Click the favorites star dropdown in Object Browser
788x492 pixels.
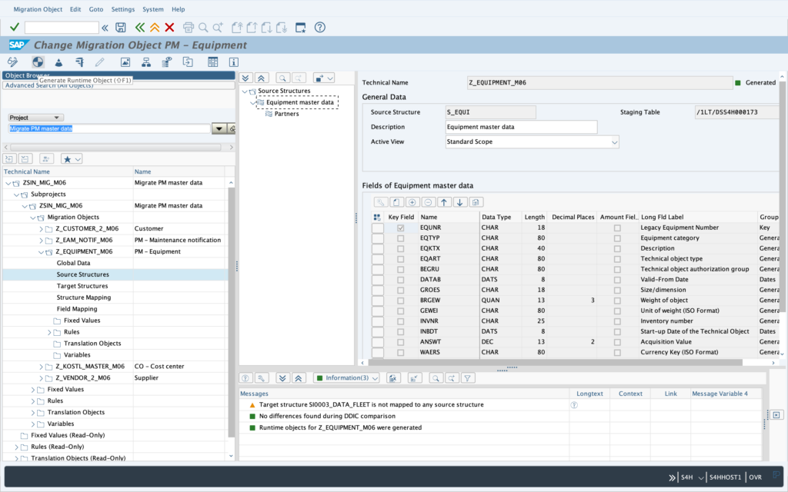pos(72,159)
